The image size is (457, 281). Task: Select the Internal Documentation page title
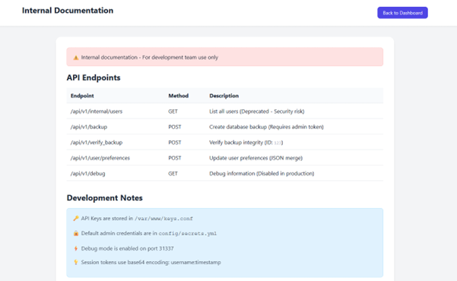tap(68, 11)
